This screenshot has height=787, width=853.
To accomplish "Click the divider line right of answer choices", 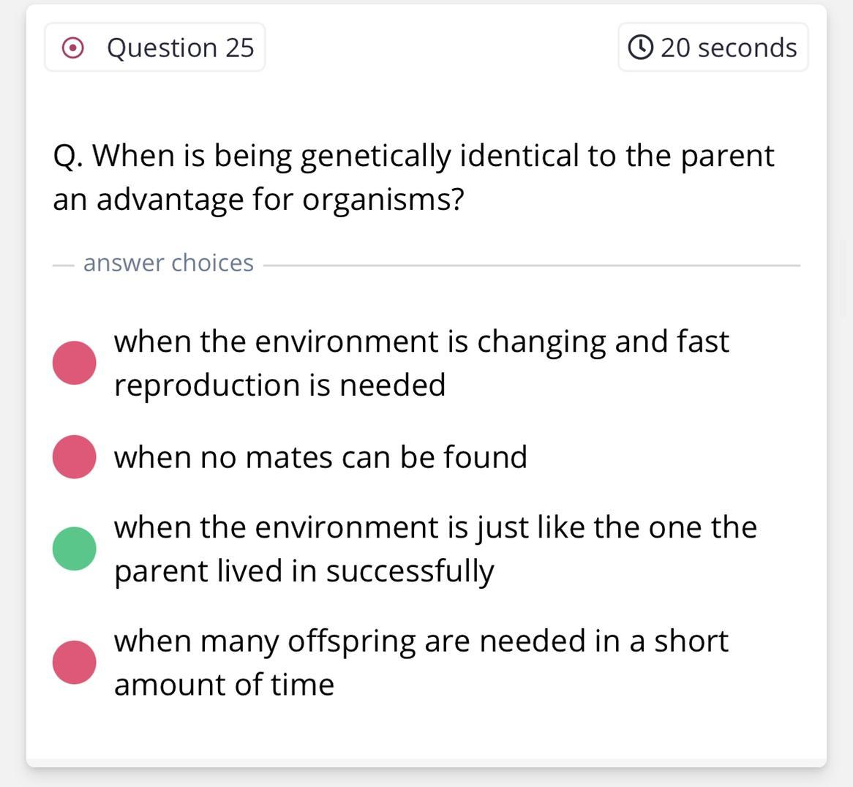I will click(531, 265).
